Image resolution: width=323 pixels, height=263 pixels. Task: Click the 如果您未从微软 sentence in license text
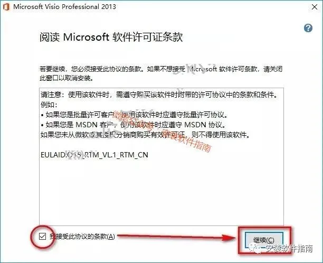pos(145,135)
